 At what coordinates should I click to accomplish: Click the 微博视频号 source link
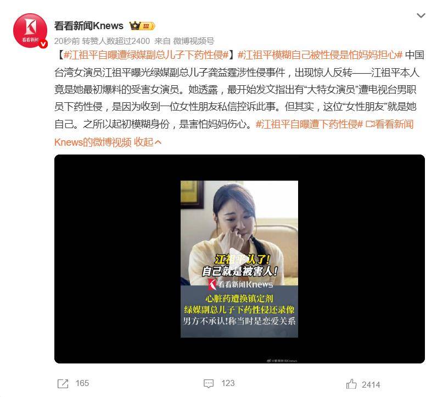click(x=194, y=41)
